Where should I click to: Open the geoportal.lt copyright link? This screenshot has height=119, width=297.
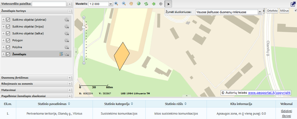[x=269, y=93]
